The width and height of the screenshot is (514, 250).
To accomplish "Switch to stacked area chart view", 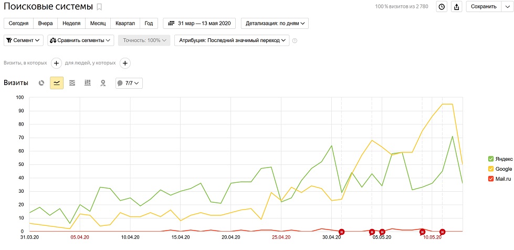I will pos(72,83).
